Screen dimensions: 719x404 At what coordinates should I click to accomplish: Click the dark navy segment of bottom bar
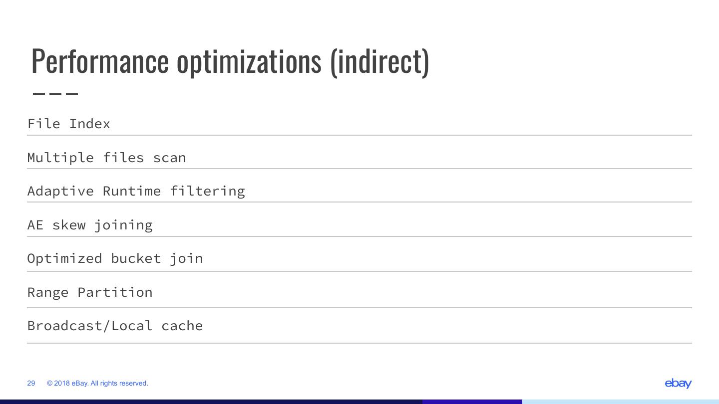[210, 402]
